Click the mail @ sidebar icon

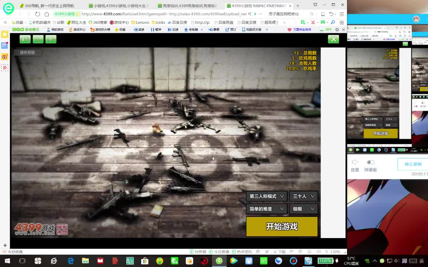pos(4,67)
